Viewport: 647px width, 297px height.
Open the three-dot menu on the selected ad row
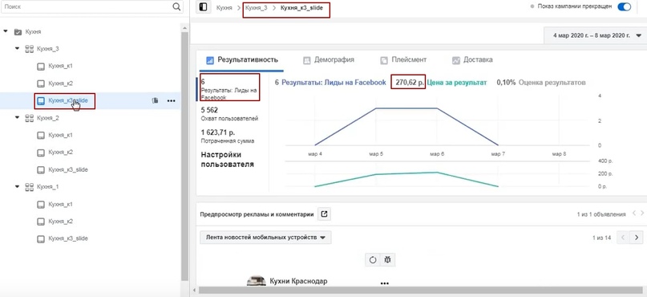click(x=172, y=100)
